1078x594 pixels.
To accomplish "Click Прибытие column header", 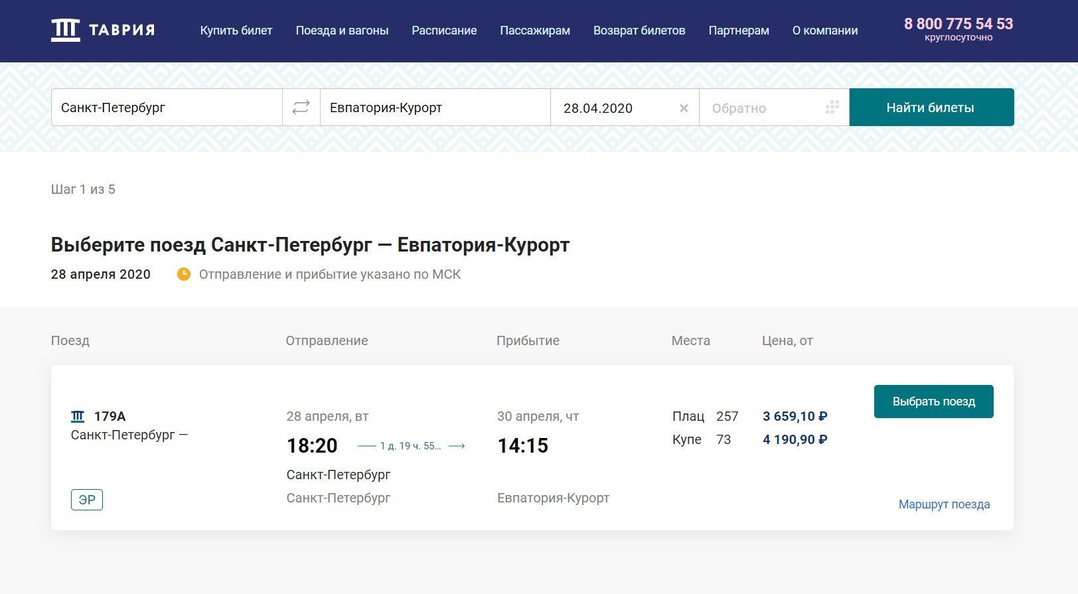I will [528, 340].
